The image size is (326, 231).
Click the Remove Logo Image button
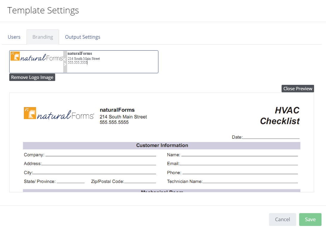[x=32, y=77]
